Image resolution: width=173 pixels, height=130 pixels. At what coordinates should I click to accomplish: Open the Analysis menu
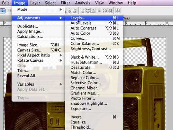click(83, 3)
